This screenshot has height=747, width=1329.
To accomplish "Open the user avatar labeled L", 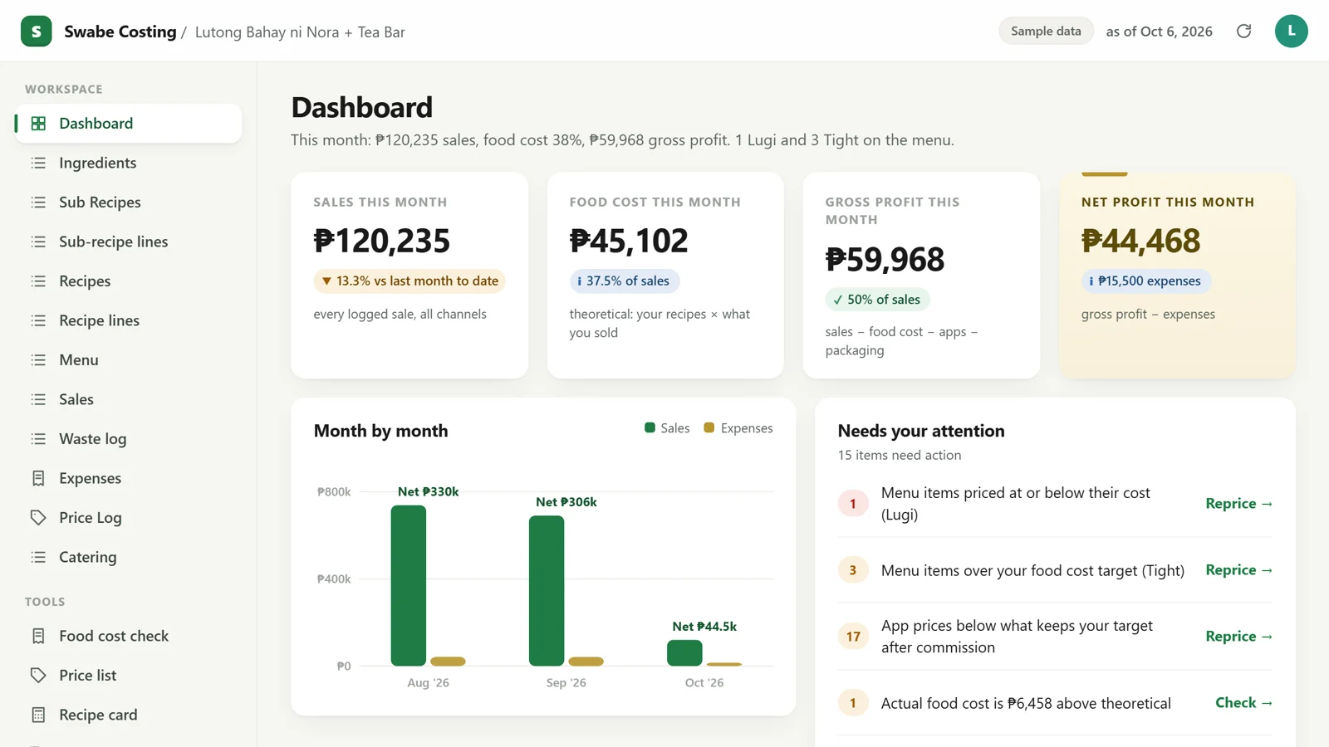I will click(x=1291, y=32).
